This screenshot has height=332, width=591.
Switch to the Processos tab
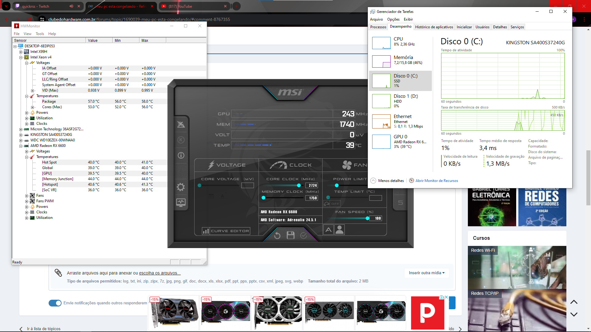(378, 27)
